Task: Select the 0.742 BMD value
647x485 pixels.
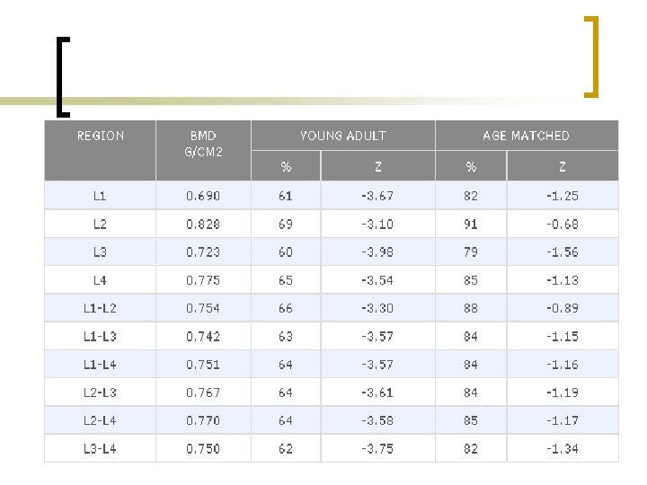Action: pyautogui.click(x=203, y=336)
